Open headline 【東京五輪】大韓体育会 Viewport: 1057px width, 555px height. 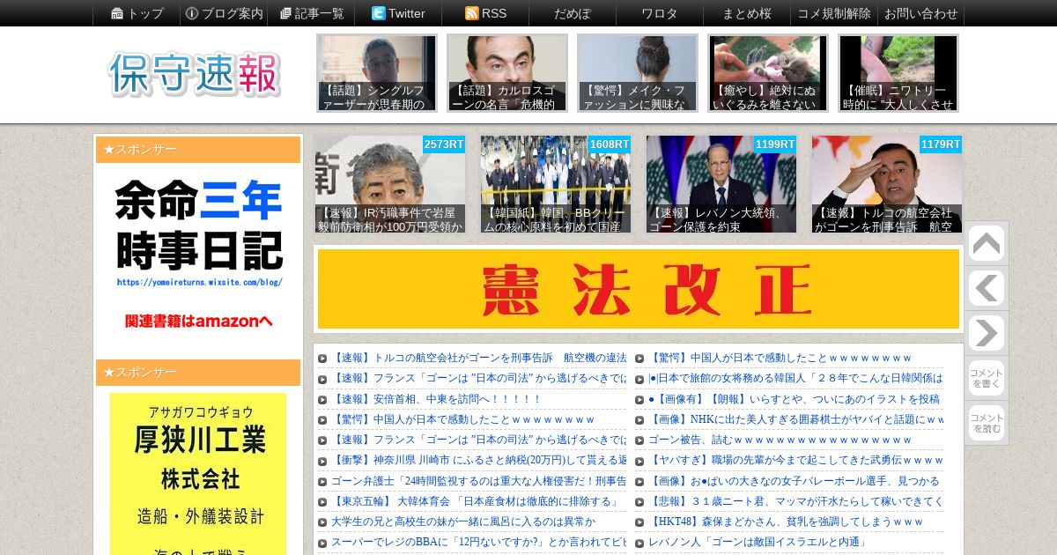475,501
